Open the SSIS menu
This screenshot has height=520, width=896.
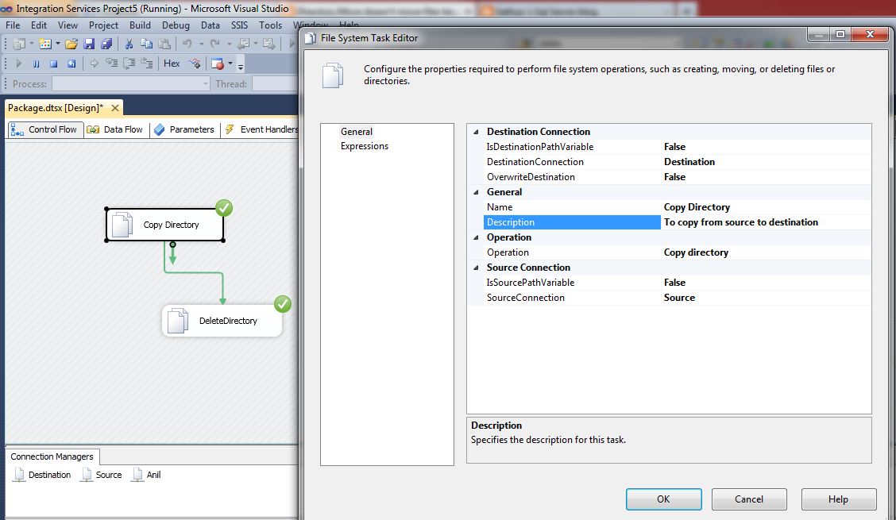(239, 25)
